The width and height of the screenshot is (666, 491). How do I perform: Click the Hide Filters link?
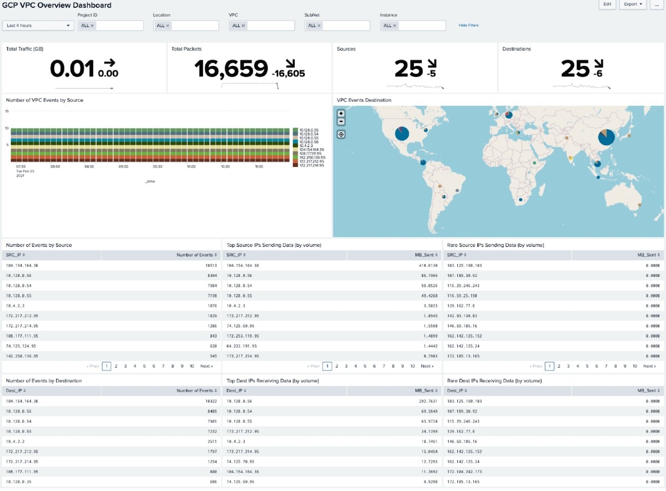(468, 26)
